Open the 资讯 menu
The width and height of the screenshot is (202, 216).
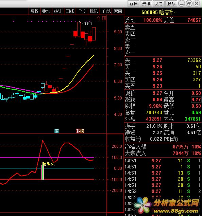(146, 3)
